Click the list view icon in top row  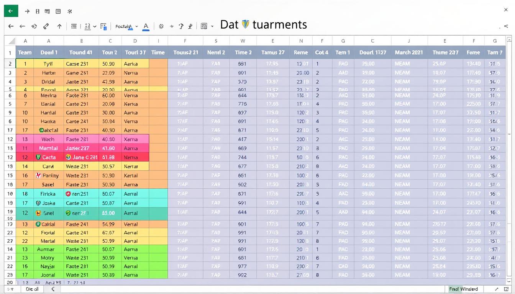[58, 11]
